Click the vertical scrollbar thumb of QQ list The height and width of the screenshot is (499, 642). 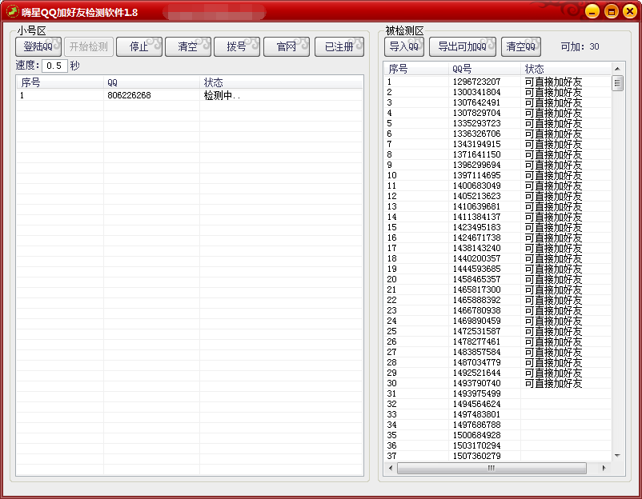[x=617, y=83]
